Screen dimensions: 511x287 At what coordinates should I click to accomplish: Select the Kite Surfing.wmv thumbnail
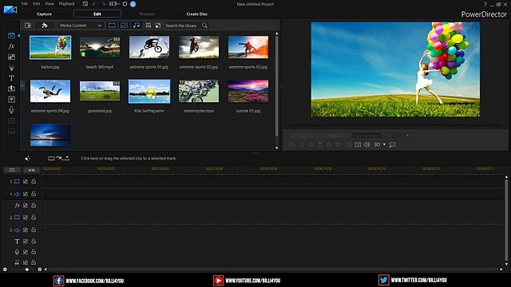click(149, 92)
